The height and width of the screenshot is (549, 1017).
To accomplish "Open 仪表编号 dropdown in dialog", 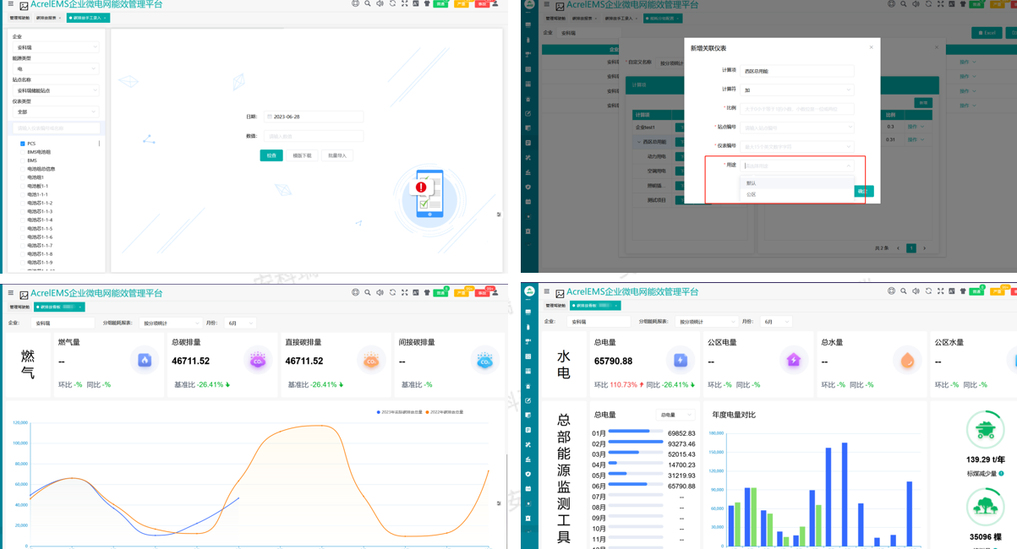I will (797, 147).
